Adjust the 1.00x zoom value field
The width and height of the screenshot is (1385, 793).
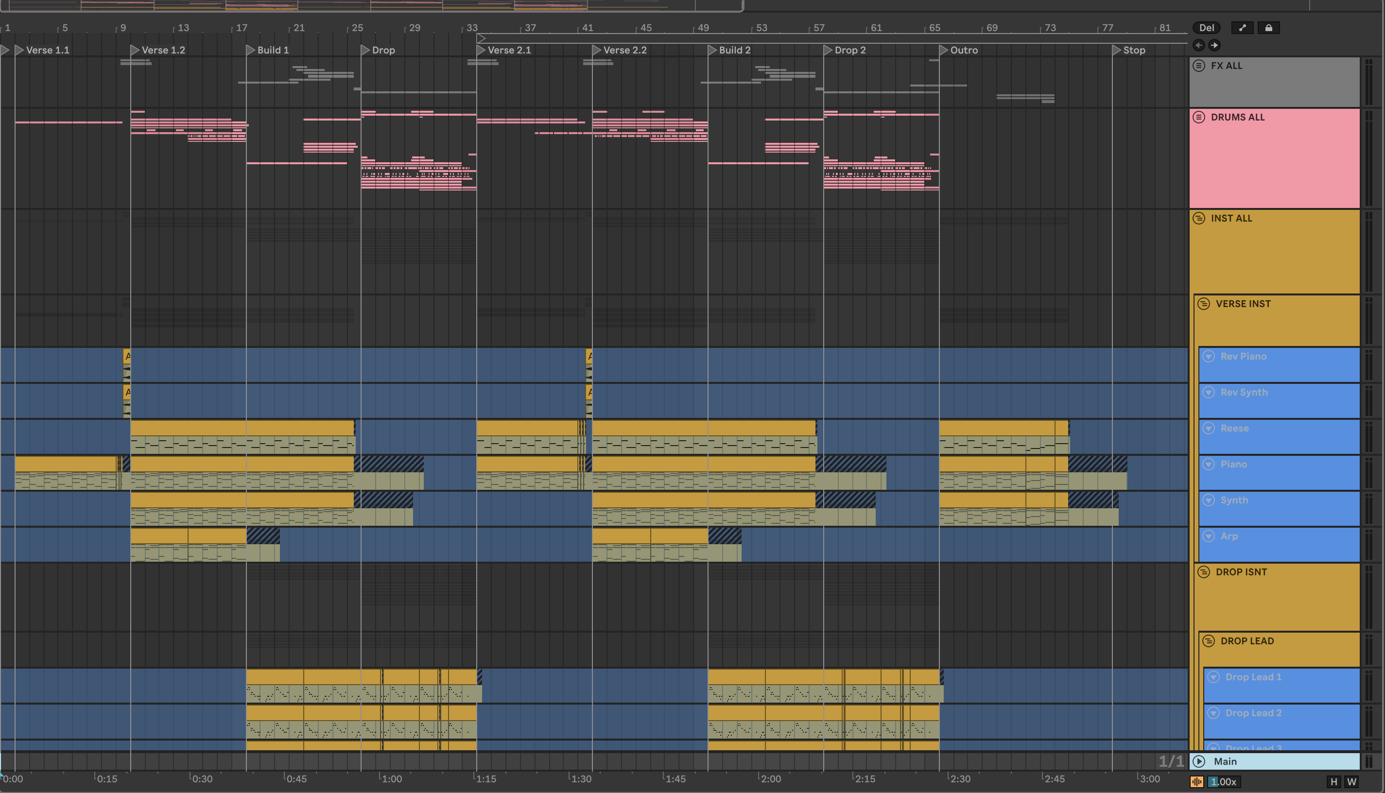coord(1223,782)
